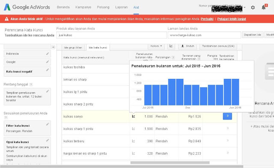Click Rentang tanggal help icon

click(31, 84)
